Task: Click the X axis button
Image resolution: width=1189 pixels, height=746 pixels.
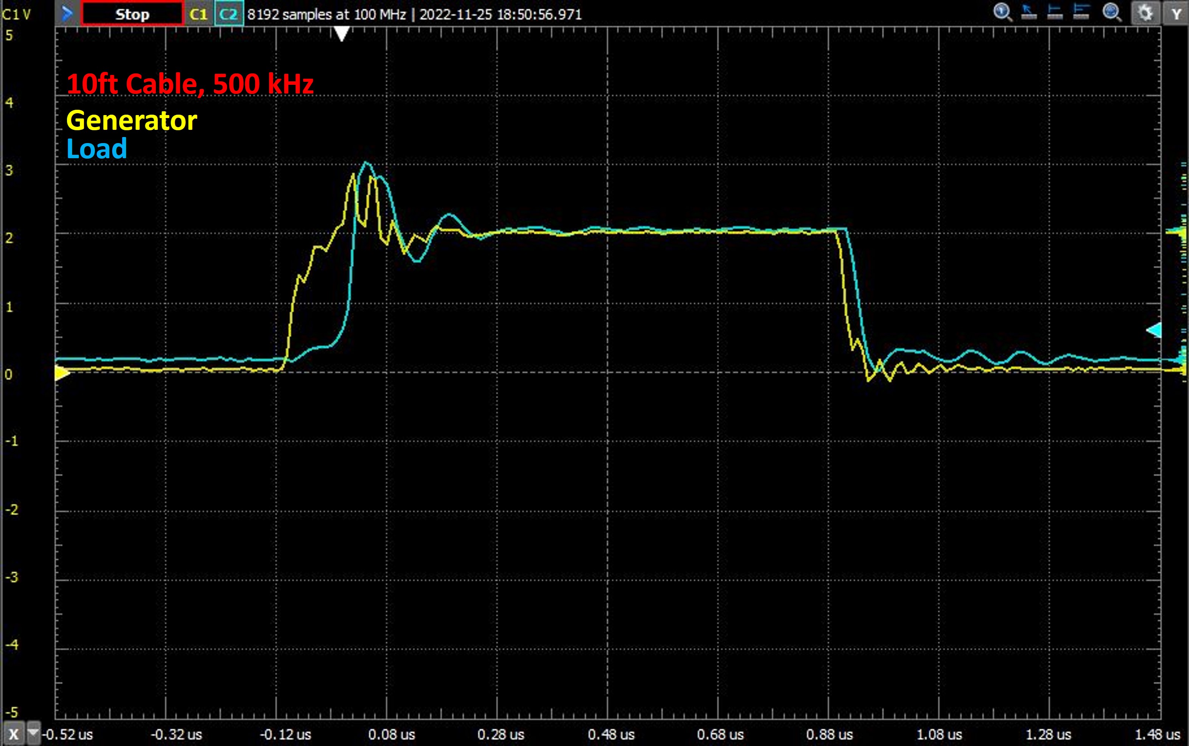Action: coord(13,734)
